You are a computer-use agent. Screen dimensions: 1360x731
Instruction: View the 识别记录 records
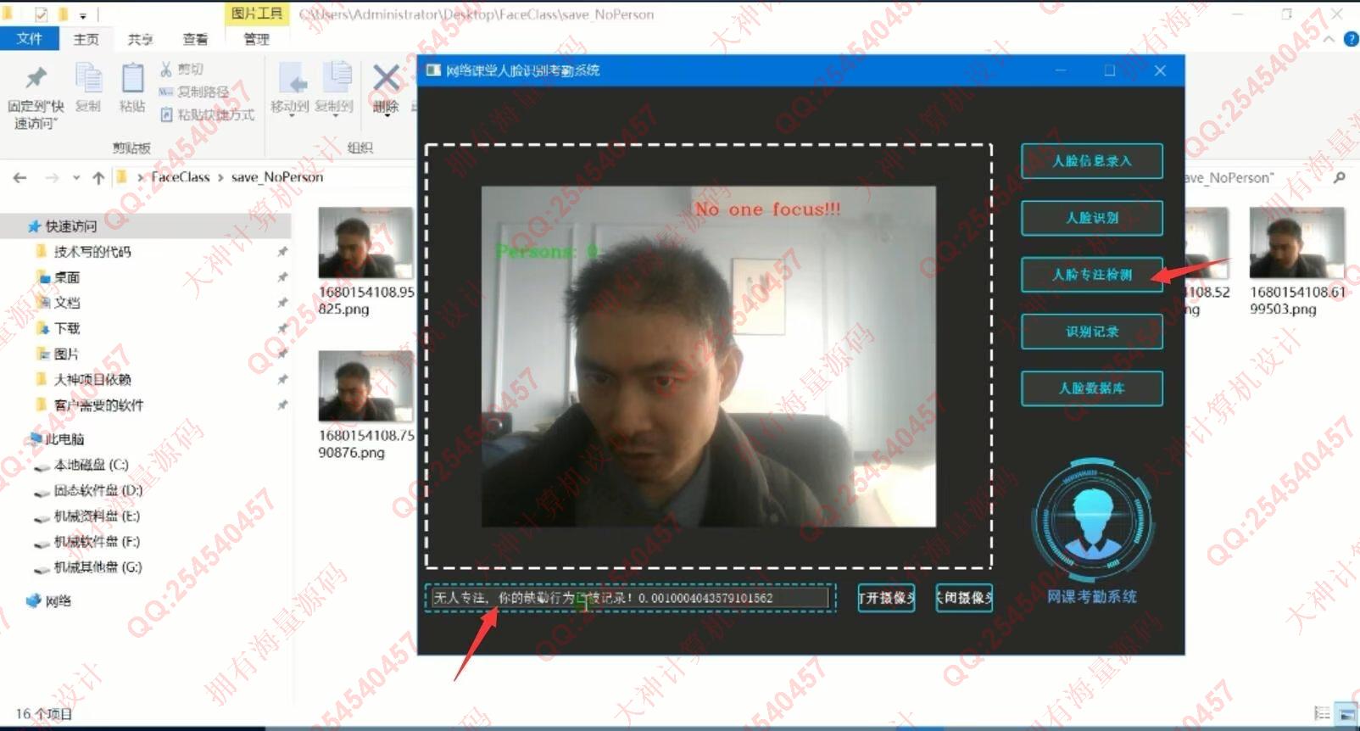click(1091, 332)
